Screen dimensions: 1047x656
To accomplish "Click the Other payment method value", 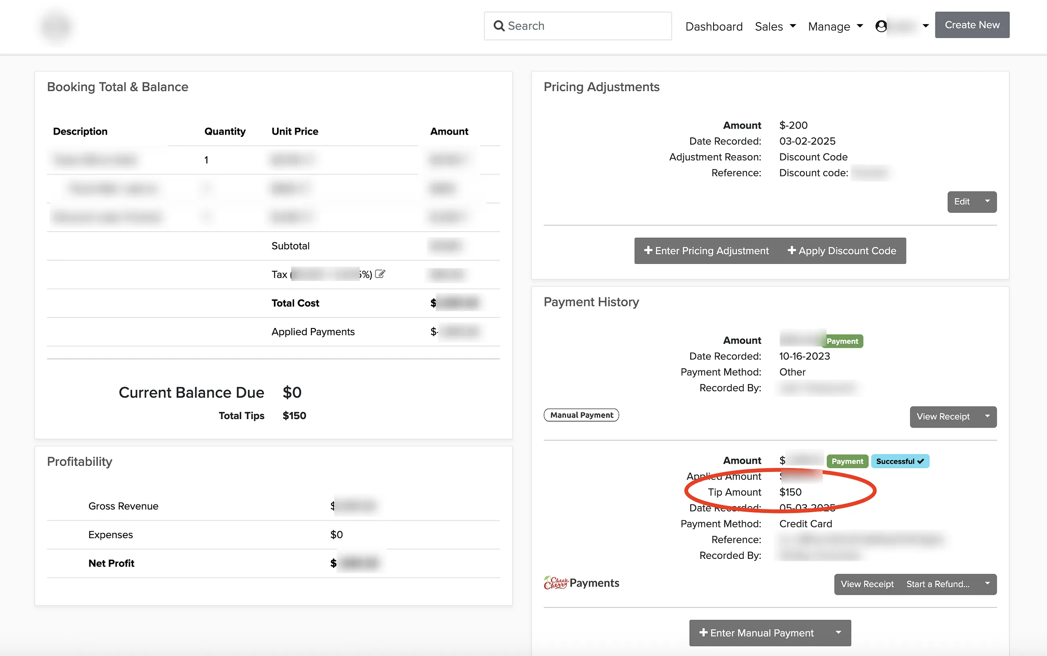I will [x=792, y=372].
